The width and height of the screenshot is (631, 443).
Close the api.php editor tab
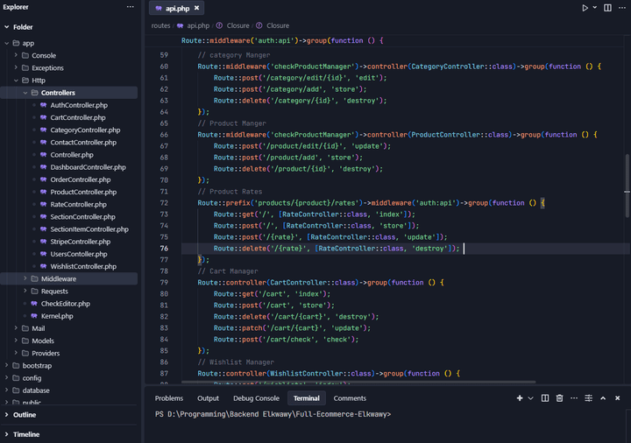(x=197, y=8)
